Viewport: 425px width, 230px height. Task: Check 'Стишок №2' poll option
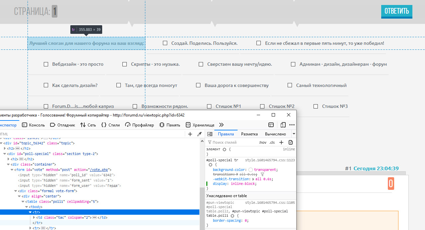click(x=262, y=107)
